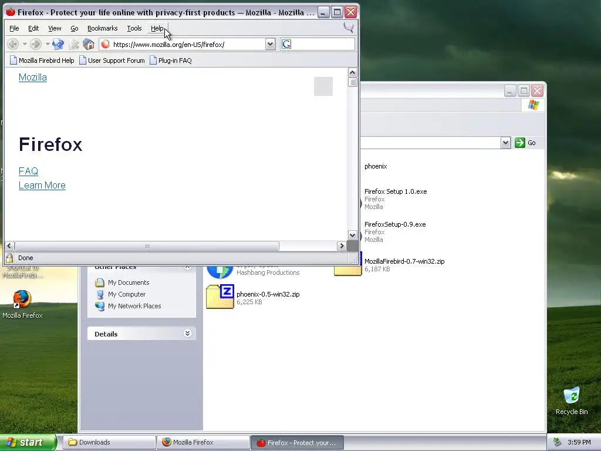Select the phoenix-0.5-win32.zip file icon

click(x=220, y=297)
